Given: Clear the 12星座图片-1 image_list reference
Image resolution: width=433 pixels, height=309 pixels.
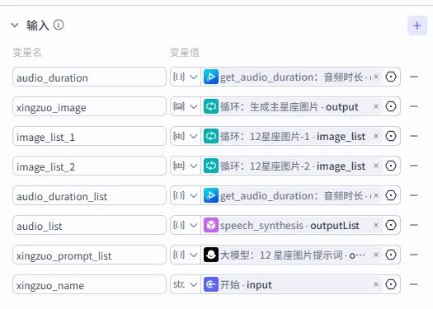Looking at the screenshot, I should (376, 136).
